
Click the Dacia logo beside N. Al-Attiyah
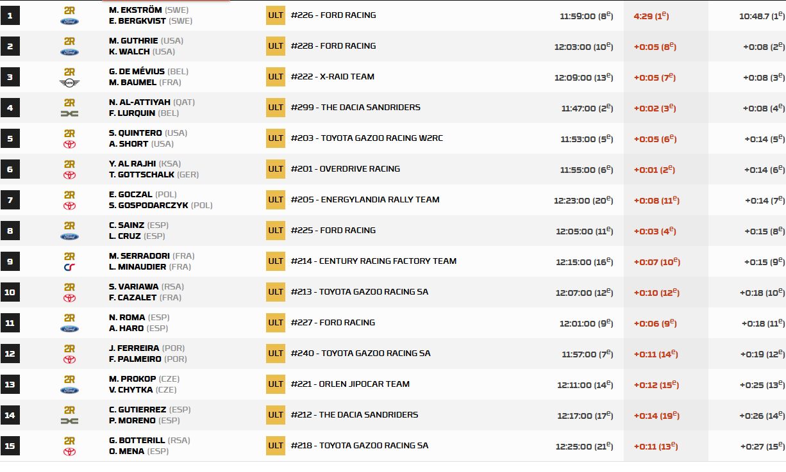point(69,113)
